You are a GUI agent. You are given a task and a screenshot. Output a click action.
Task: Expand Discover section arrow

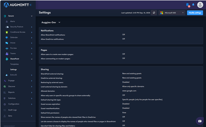[x=32, y=87]
